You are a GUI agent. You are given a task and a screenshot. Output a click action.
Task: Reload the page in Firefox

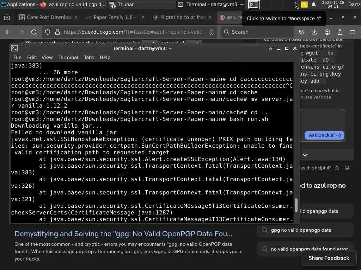click(x=34, y=32)
